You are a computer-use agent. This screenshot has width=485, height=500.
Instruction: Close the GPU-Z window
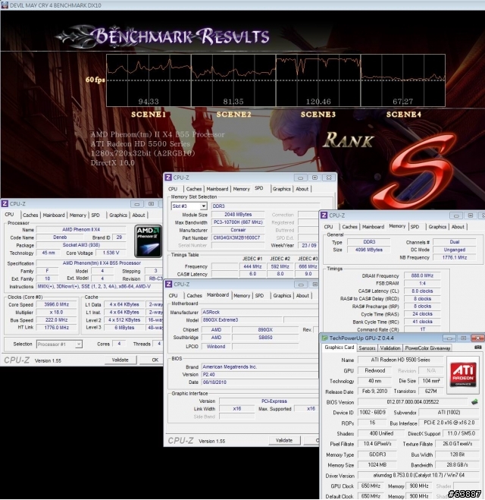[x=477, y=338]
